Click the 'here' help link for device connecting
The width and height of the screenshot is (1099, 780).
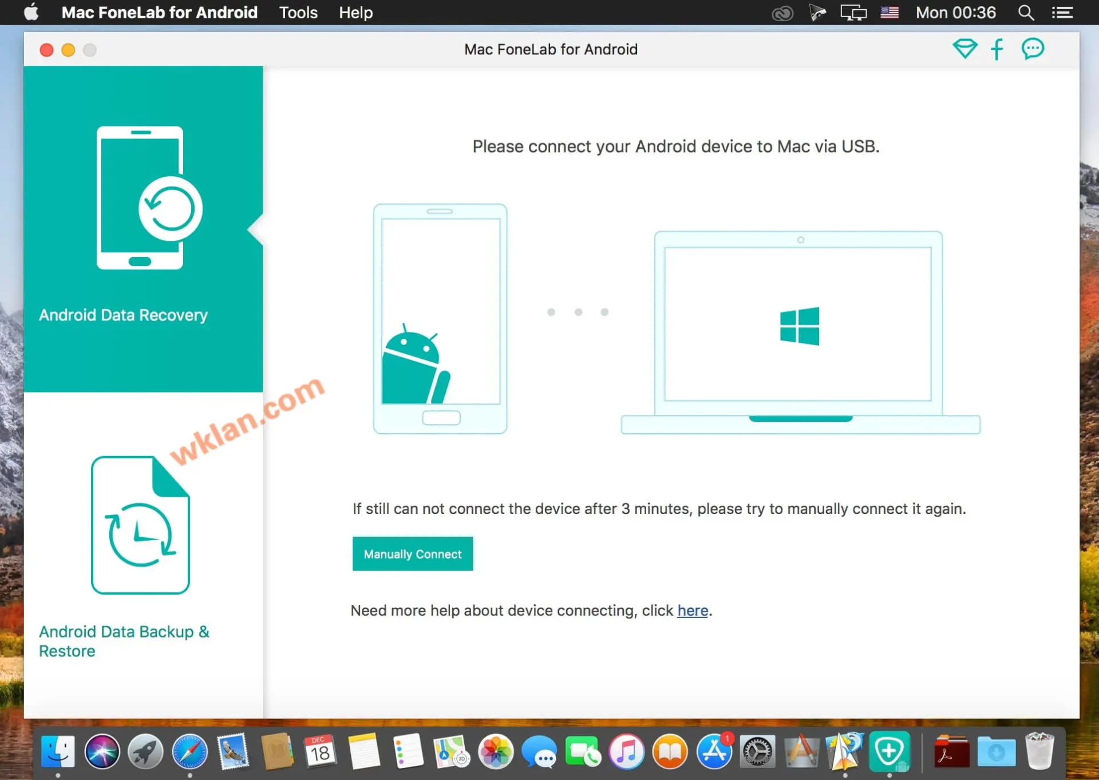(x=692, y=611)
